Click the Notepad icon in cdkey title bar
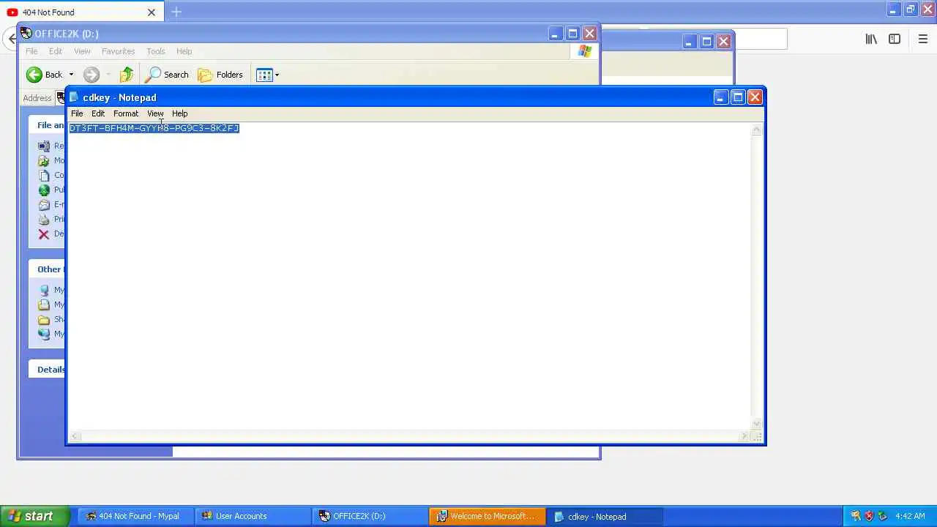937x527 pixels. [74, 97]
